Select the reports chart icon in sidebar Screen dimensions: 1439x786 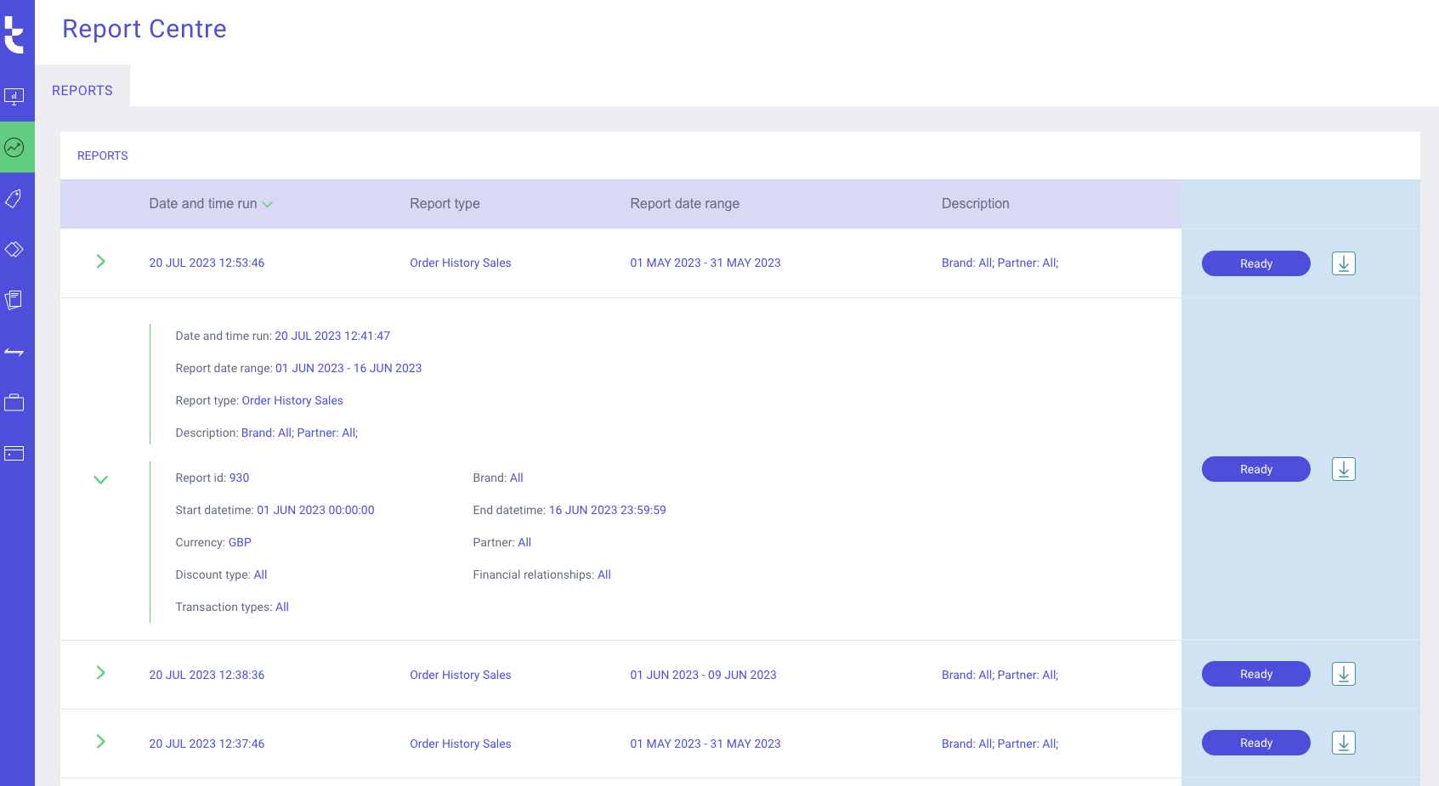click(14, 147)
